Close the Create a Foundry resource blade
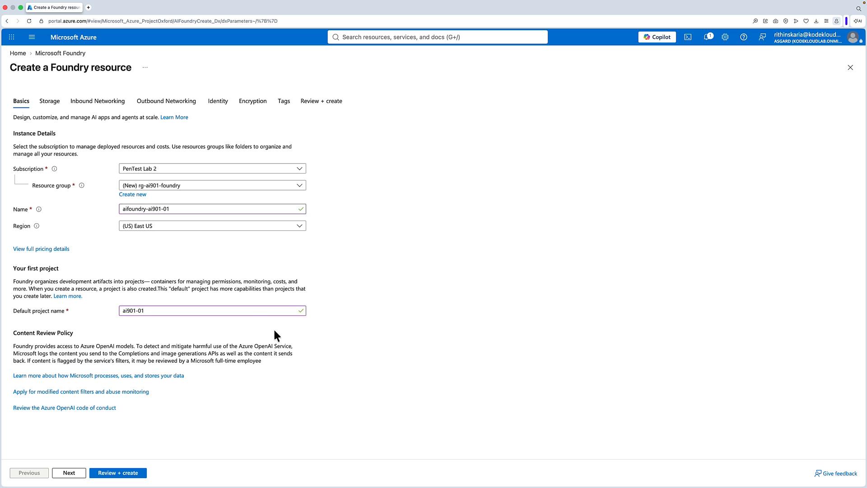This screenshot has height=488, width=867. (x=850, y=67)
